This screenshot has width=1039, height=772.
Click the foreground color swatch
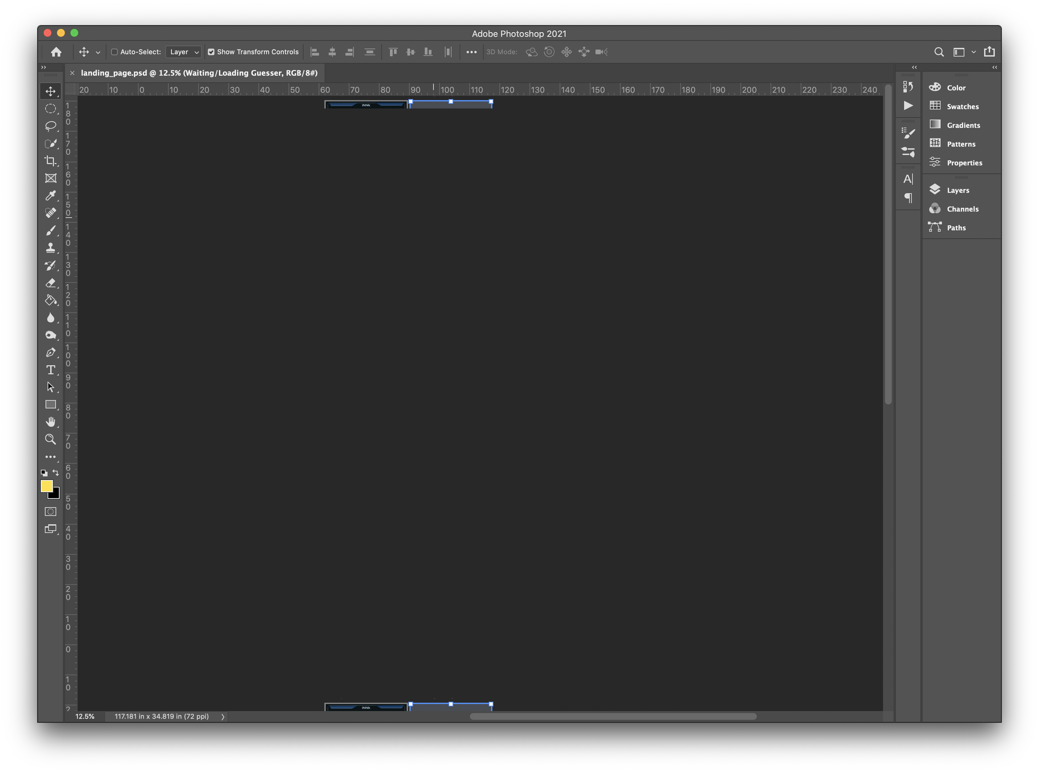click(x=47, y=486)
